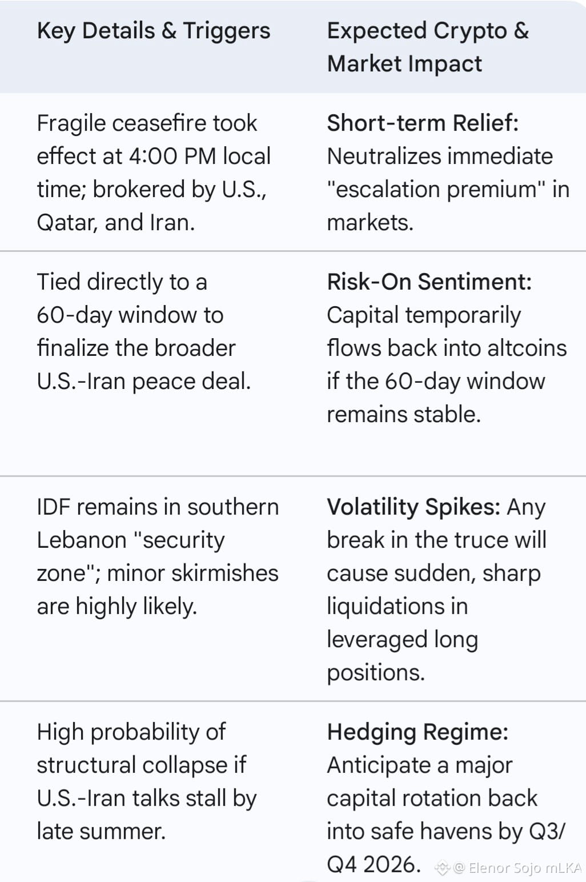Select the Fragile ceasefire took effect cell

[x=154, y=173]
